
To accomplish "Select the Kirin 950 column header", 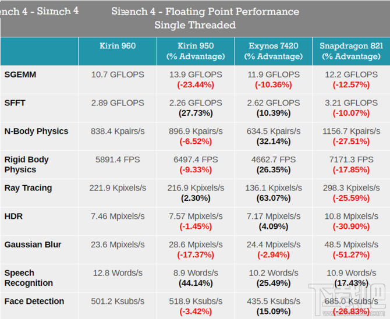I will [x=195, y=51].
